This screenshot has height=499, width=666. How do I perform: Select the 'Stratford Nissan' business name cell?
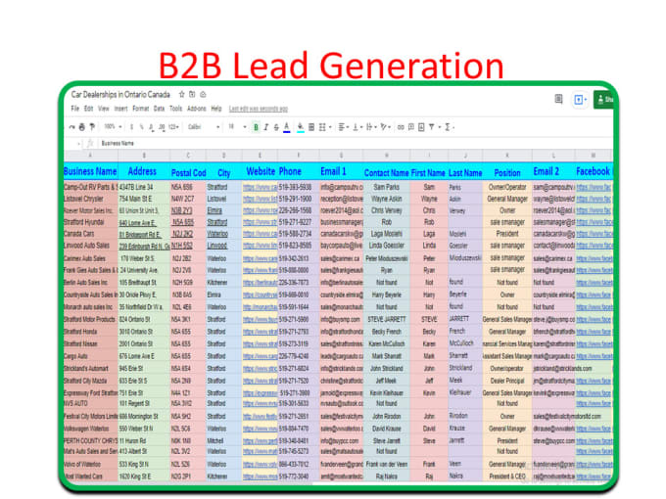[x=90, y=344]
